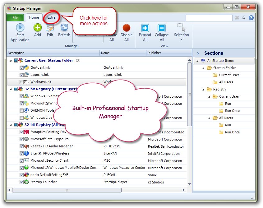Click the Edit icon in ribbon

click(50, 28)
